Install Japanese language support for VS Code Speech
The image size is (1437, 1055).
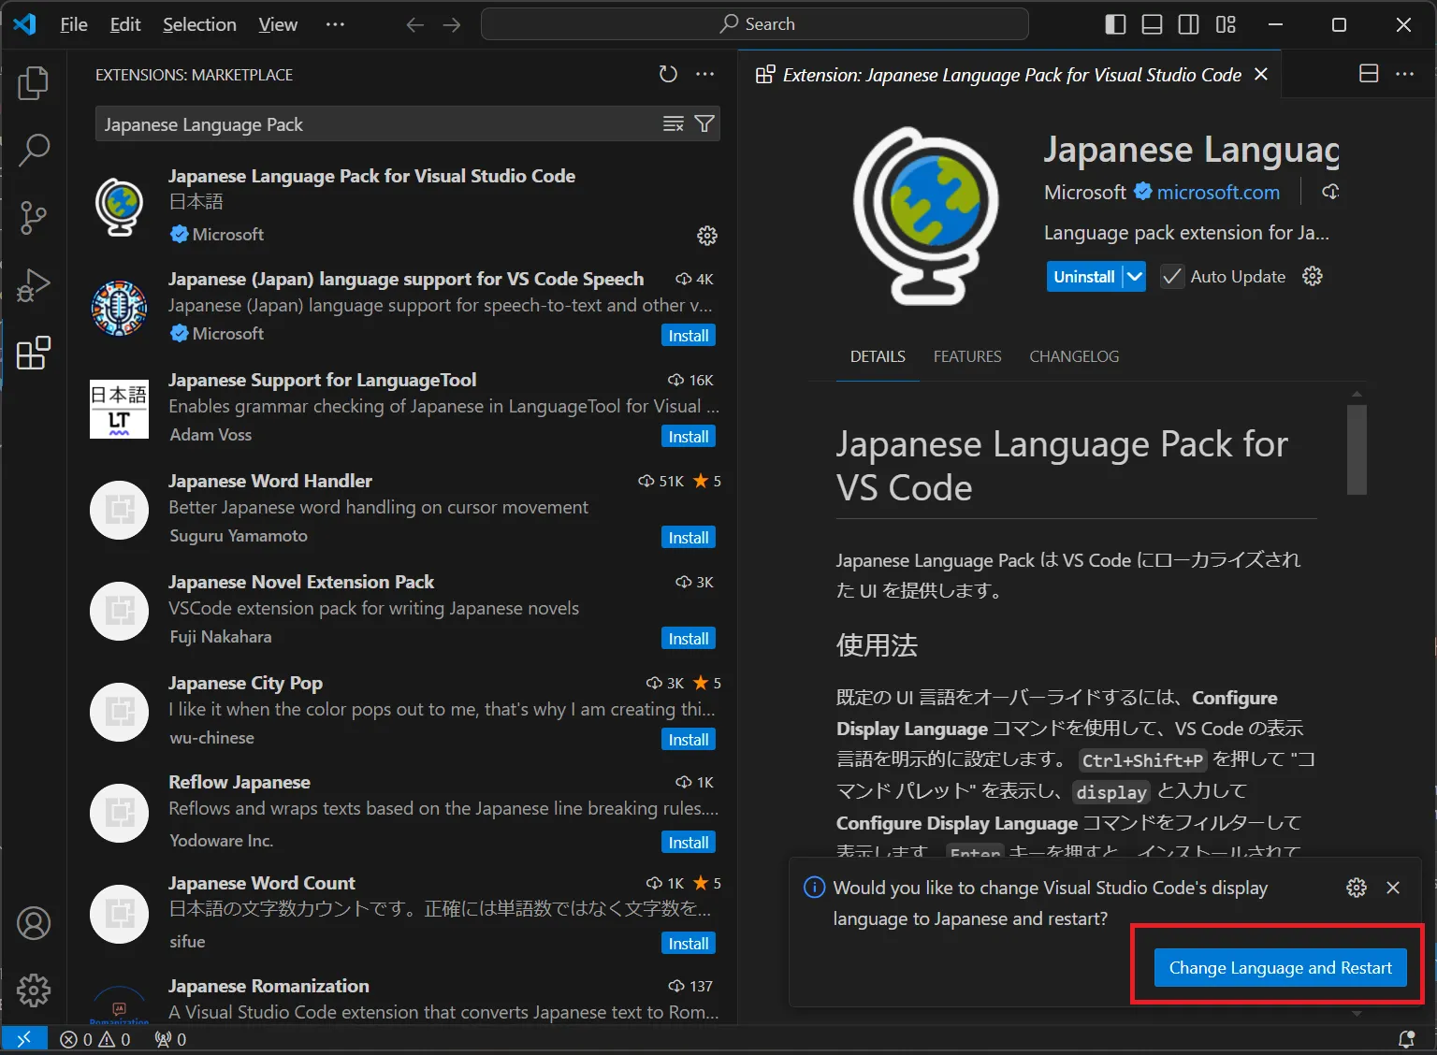pyautogui.click(x=689, y=336)
